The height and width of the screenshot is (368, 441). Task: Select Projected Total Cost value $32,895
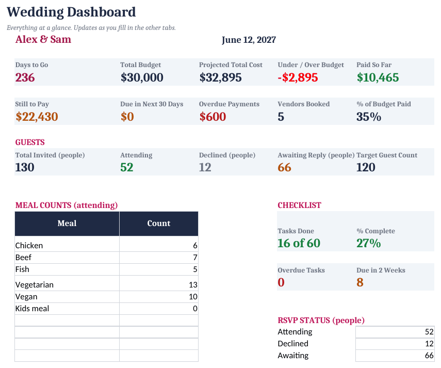click(221, 77)
